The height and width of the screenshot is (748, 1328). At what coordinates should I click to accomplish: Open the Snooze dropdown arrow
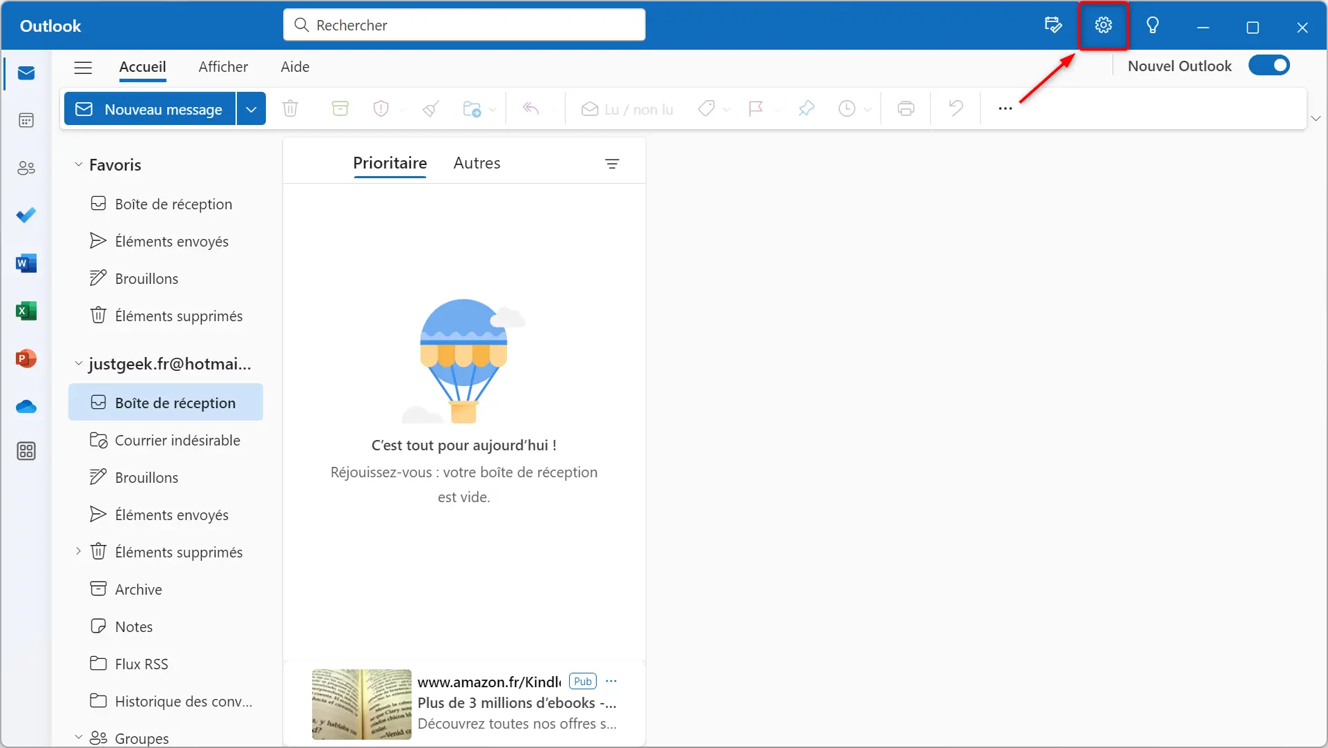click(867, 109)
